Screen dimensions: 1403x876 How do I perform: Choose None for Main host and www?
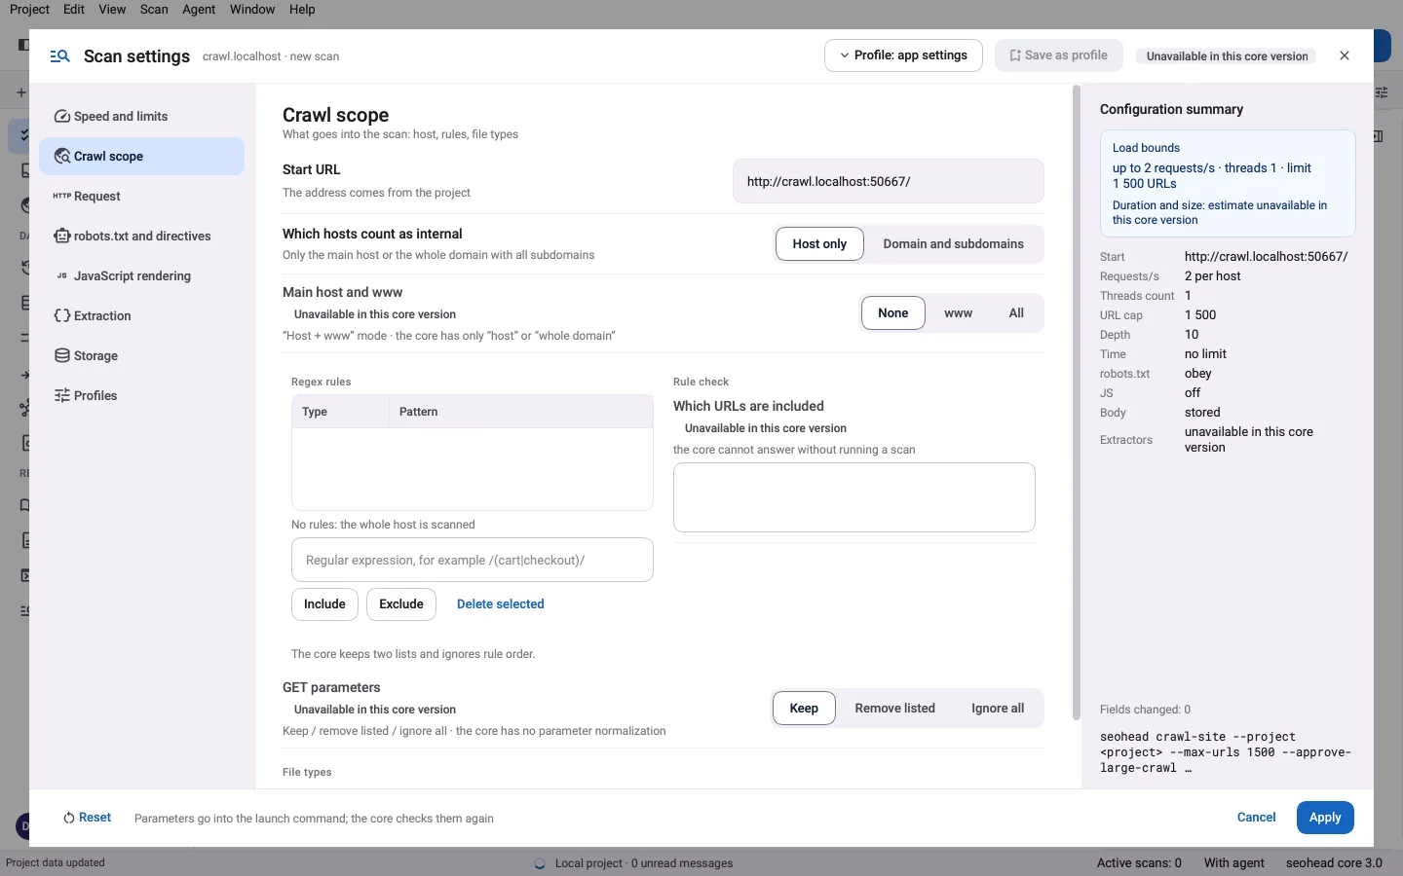point(892,313)
